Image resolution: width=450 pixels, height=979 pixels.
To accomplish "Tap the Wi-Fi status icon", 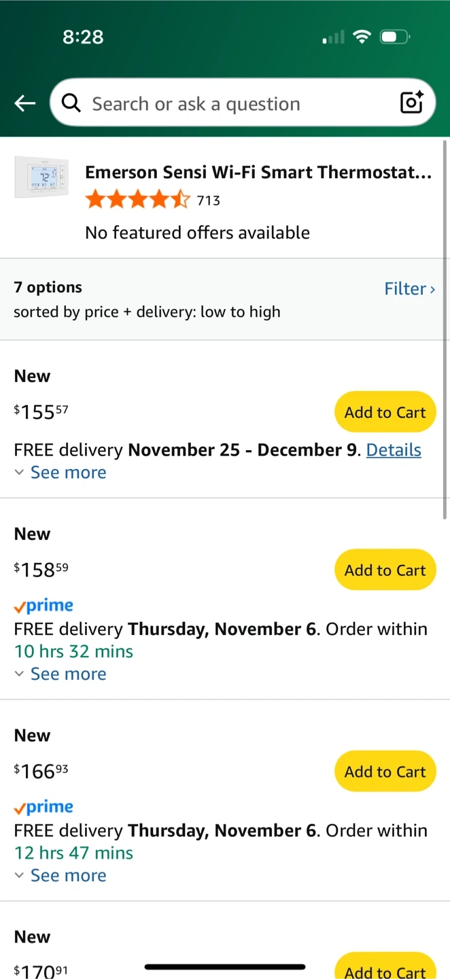I will click(x=362, y=37).
